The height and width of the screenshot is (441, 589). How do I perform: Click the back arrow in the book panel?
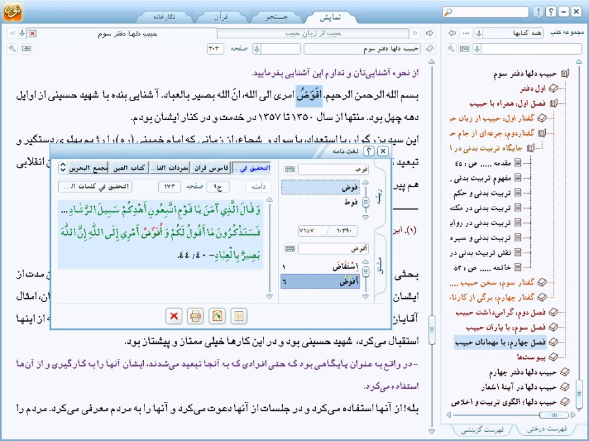click(452, 33)
